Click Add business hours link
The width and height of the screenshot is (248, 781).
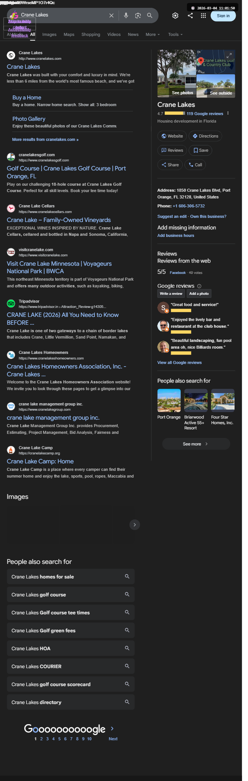[176, 235]
